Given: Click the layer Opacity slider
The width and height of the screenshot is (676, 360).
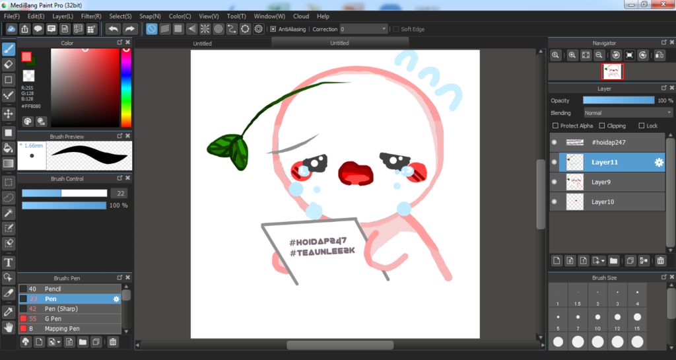Looking at the screenshot, I should pyautogui.click(x=619, y=100).
